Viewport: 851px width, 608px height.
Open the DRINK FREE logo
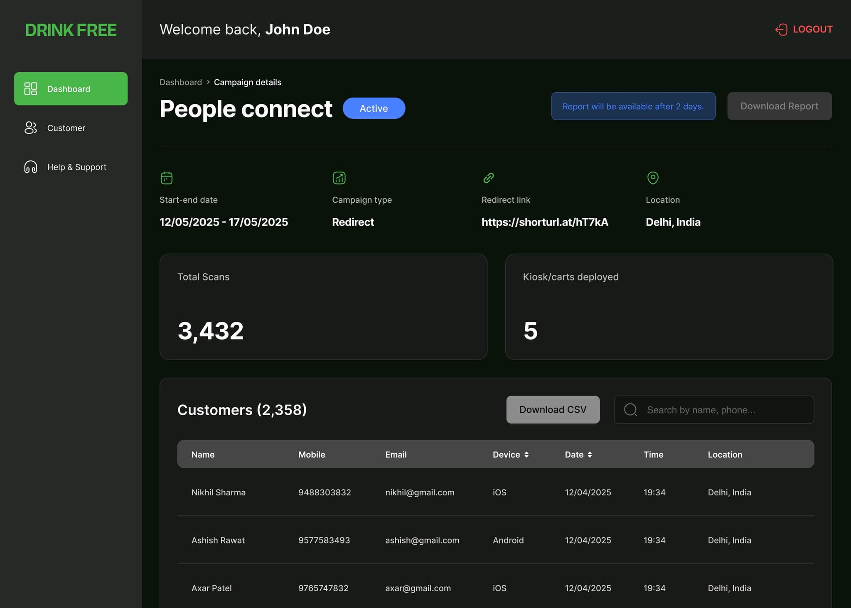coord(71,30)
